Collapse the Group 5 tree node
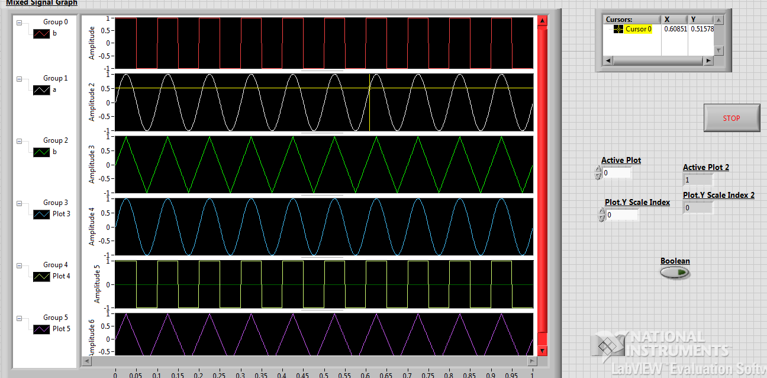The image size is (767, 378). coord(20,319)
